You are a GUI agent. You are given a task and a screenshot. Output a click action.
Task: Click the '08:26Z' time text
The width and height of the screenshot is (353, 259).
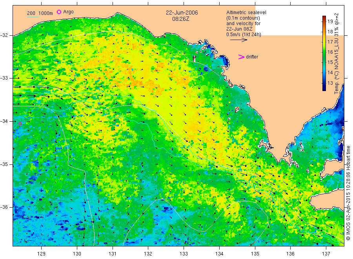click(180, 19)
